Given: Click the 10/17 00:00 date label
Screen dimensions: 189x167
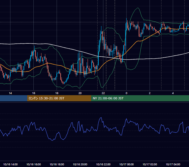Looking at the screenshot, I should click(x=126, y=164).
